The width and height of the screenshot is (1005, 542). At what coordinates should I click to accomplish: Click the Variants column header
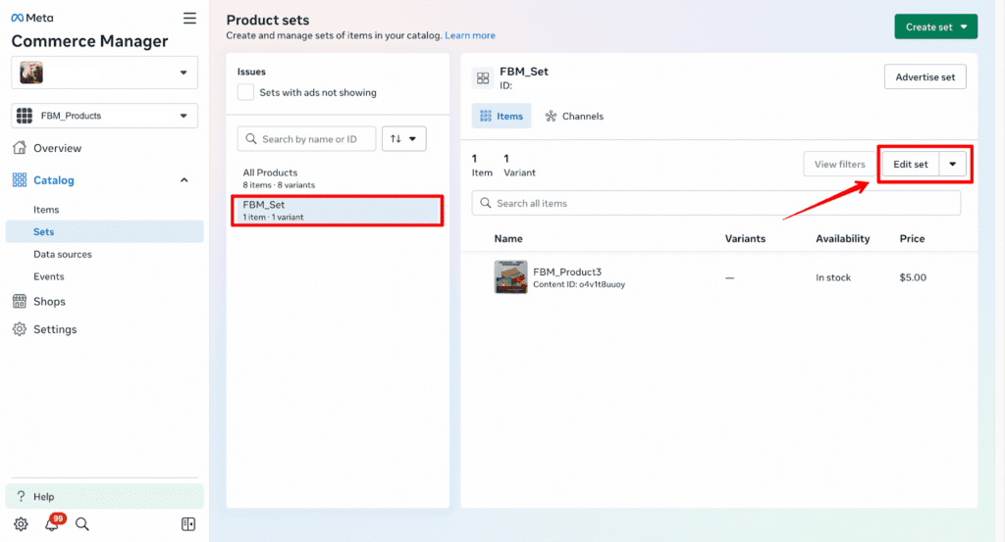pyautogui.click(x=745, y=239)
